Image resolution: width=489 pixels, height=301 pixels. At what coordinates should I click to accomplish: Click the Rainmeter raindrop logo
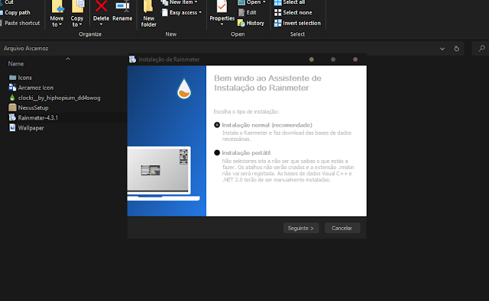point(184,88)
